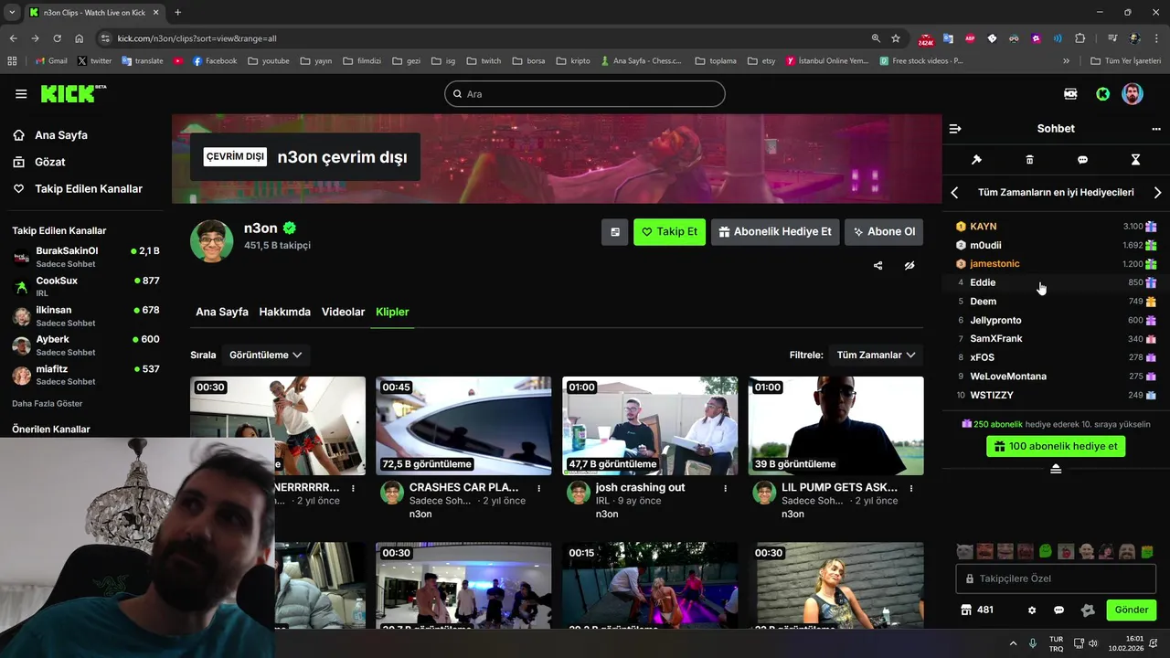Click the KICK logo
This screenshot has width=1170, height=658.
coord(73,93)
